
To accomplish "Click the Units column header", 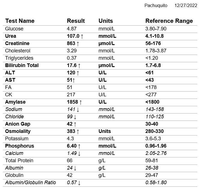I will 106,21.
